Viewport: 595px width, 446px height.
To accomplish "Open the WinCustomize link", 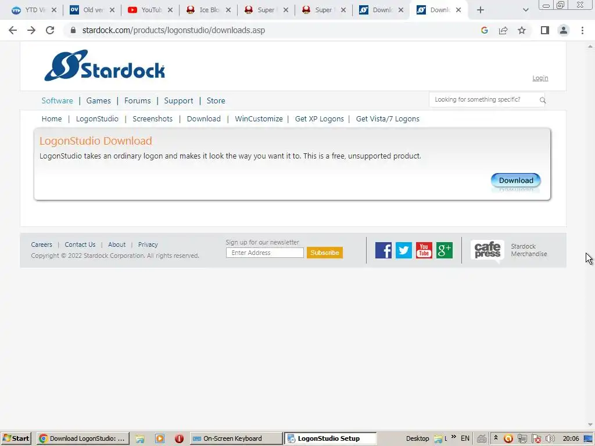I will (x=259, y=118).
